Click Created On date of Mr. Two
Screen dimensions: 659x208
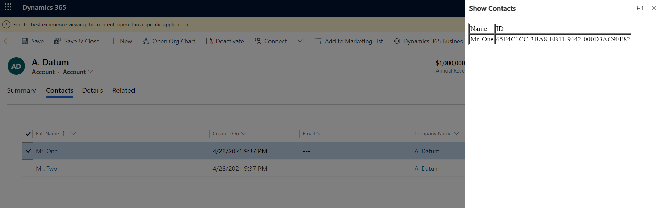(240, 169)
